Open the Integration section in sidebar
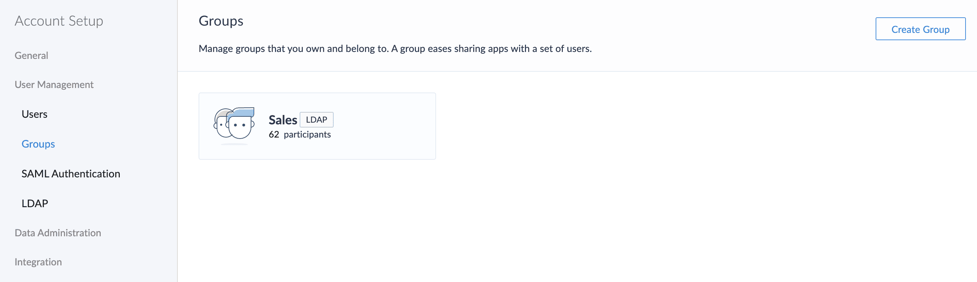The width and height of the screenshot is (977, 282). [38, 262]
